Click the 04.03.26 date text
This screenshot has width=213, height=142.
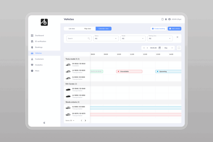(x=153, y=48)
